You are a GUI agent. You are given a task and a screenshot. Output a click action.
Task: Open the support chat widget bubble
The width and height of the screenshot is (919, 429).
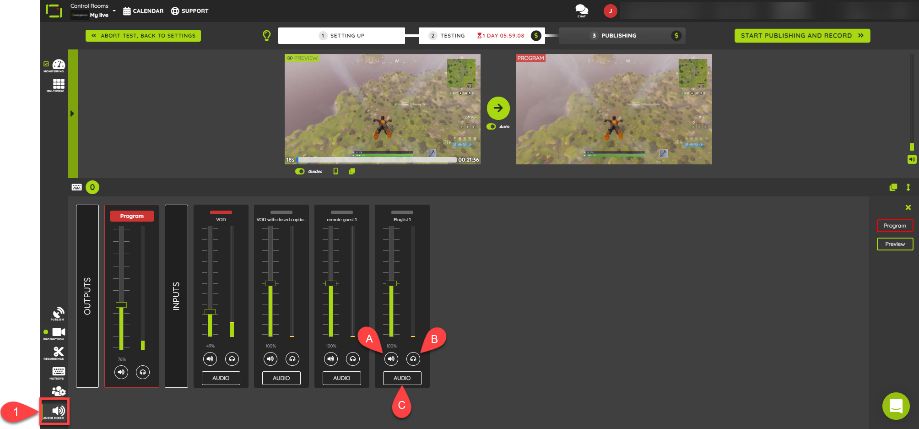tap(896, 406)
